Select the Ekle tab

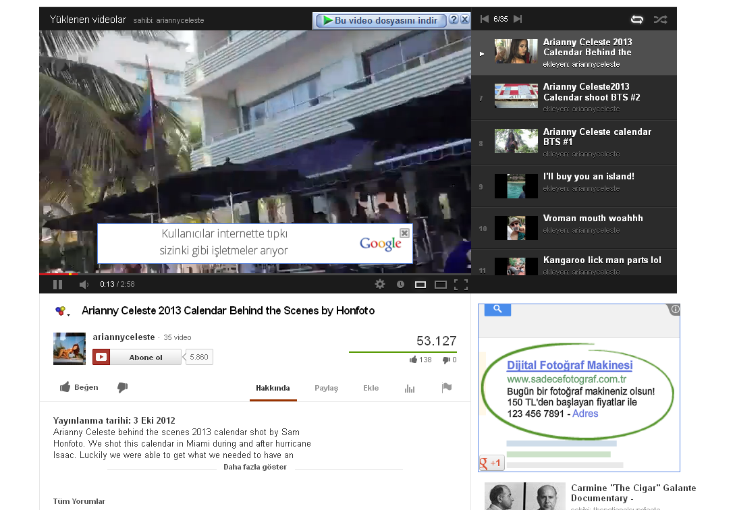(371, 389)
